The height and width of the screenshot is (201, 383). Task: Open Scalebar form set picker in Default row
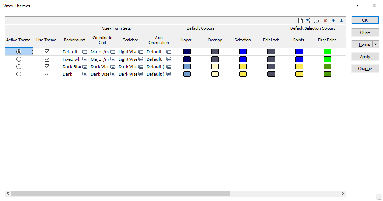[x=141, y=52]
